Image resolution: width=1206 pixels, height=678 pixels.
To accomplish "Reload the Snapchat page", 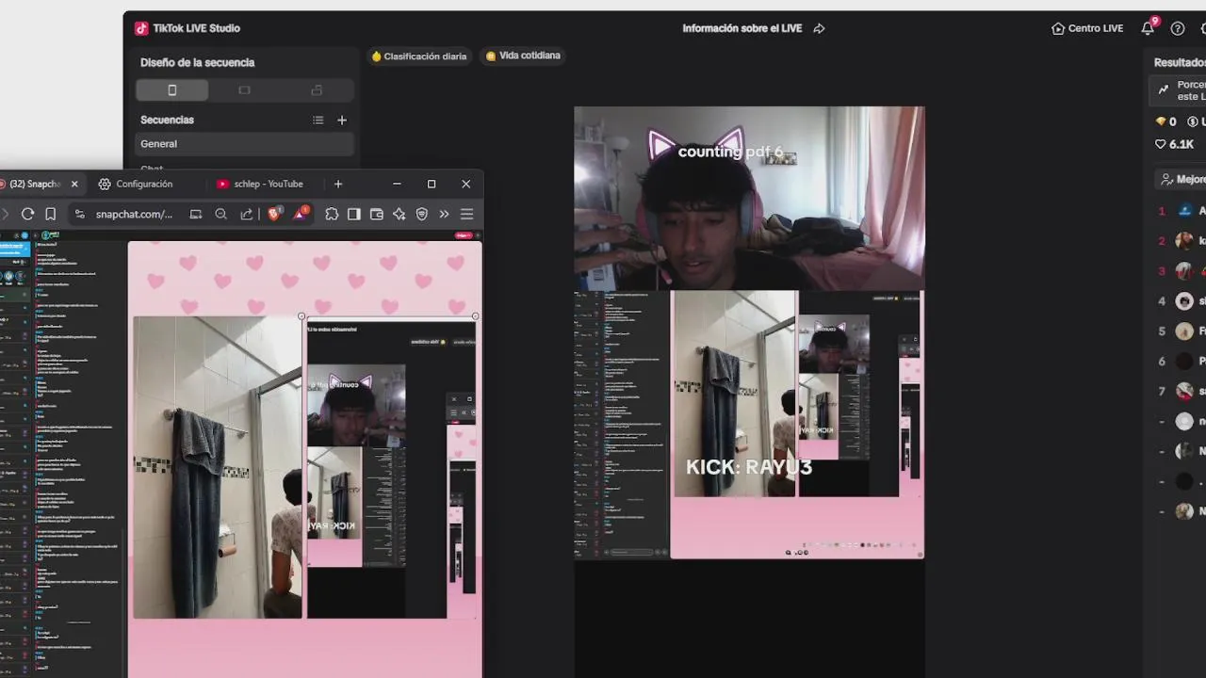I will tap(27, 214).
